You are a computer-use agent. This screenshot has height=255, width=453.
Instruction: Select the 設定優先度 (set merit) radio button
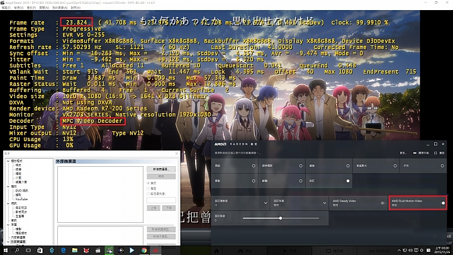148,194
